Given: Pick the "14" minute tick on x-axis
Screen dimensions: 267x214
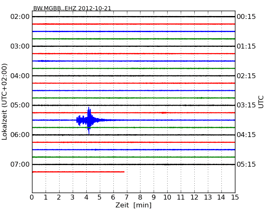Looking at the screenshot, I should [x=221, y=197].
